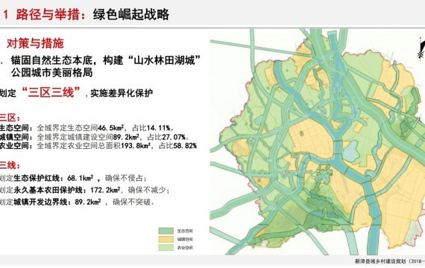This screenshot has height=268, width=425.
Task: Click the 生态空间 legend label text
Action: [185, 232]
